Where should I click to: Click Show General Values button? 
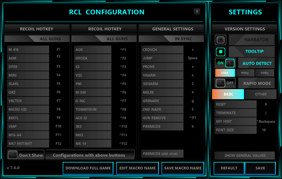pyautogui.click(x=245, y=156)
